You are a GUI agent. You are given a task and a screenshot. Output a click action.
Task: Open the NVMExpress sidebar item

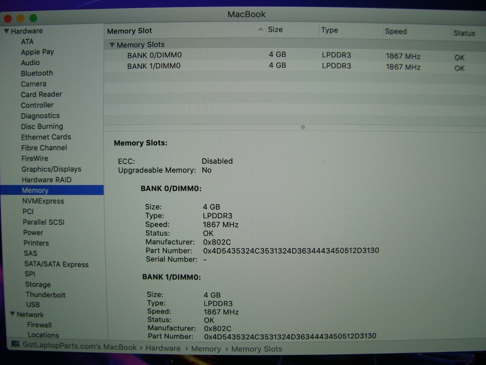click(43, 201)
